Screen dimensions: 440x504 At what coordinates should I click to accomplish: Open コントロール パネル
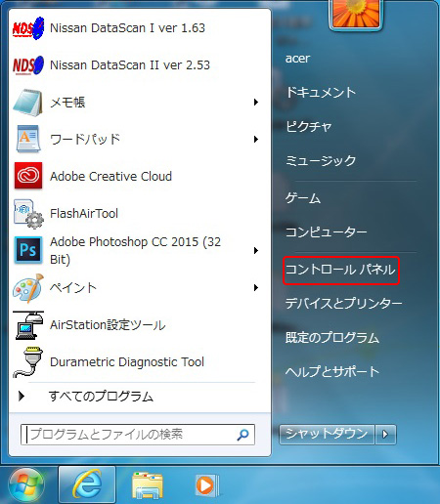[341, 271]
